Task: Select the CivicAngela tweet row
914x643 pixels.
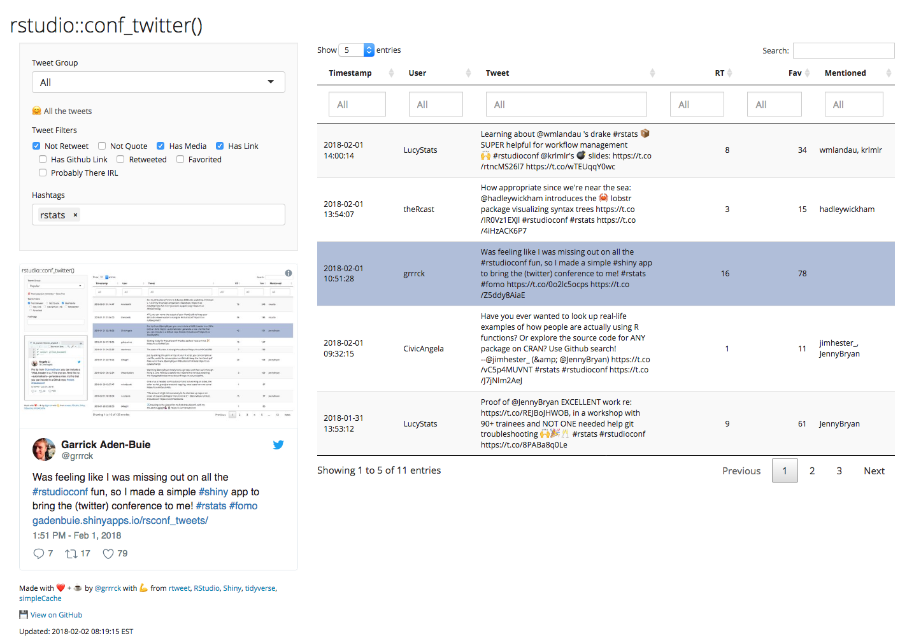Action: tap(606, 349)
